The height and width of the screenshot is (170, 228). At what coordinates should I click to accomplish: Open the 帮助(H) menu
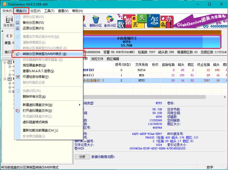(x=77, y=11)
